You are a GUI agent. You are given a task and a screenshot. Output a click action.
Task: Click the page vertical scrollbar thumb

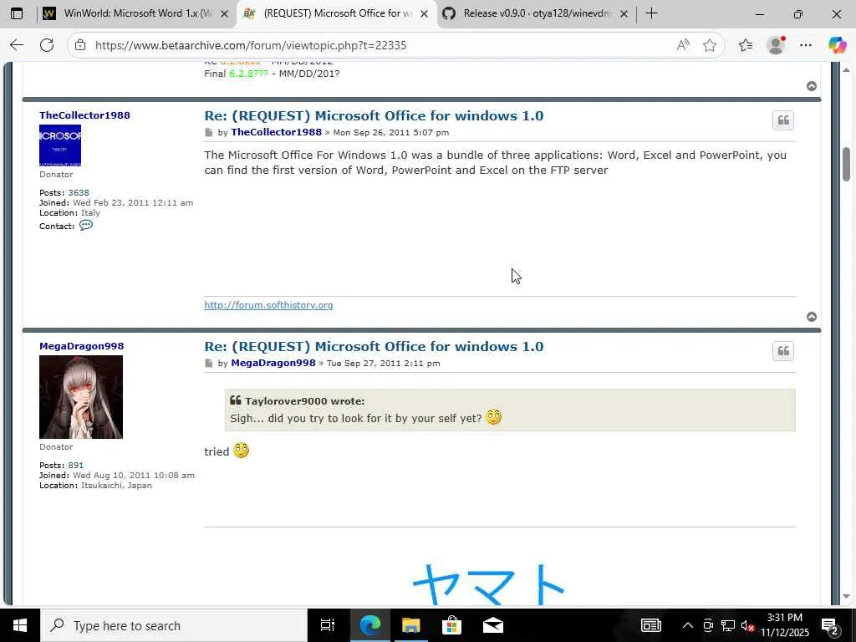846,164
